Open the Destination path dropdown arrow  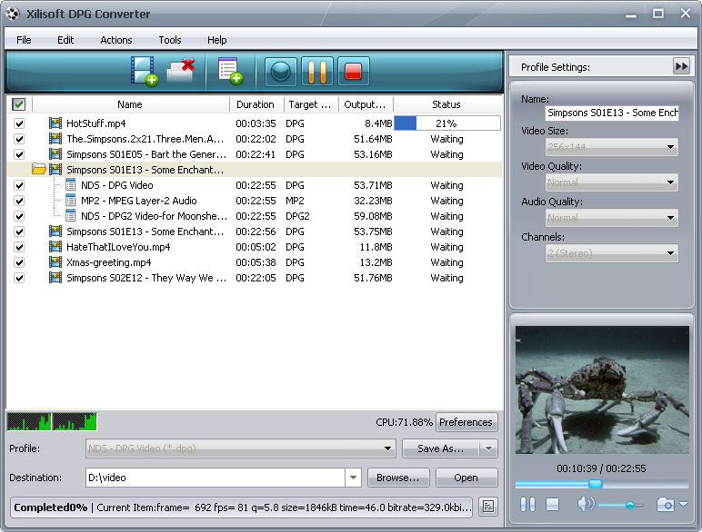(353, 478)
